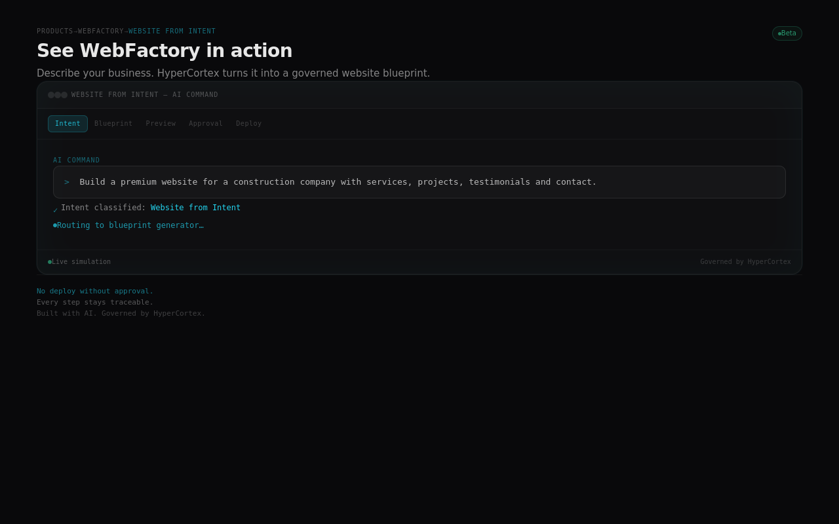Viewport: 839px width, 524px height.
Task: Click the dot icon beside Routing status
Action: pyautogui.click(x=55, y=225)
